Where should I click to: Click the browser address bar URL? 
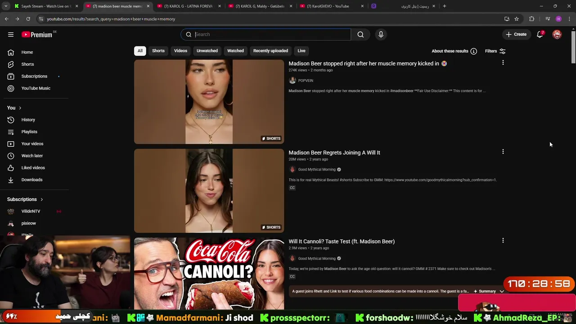(111, 19)
